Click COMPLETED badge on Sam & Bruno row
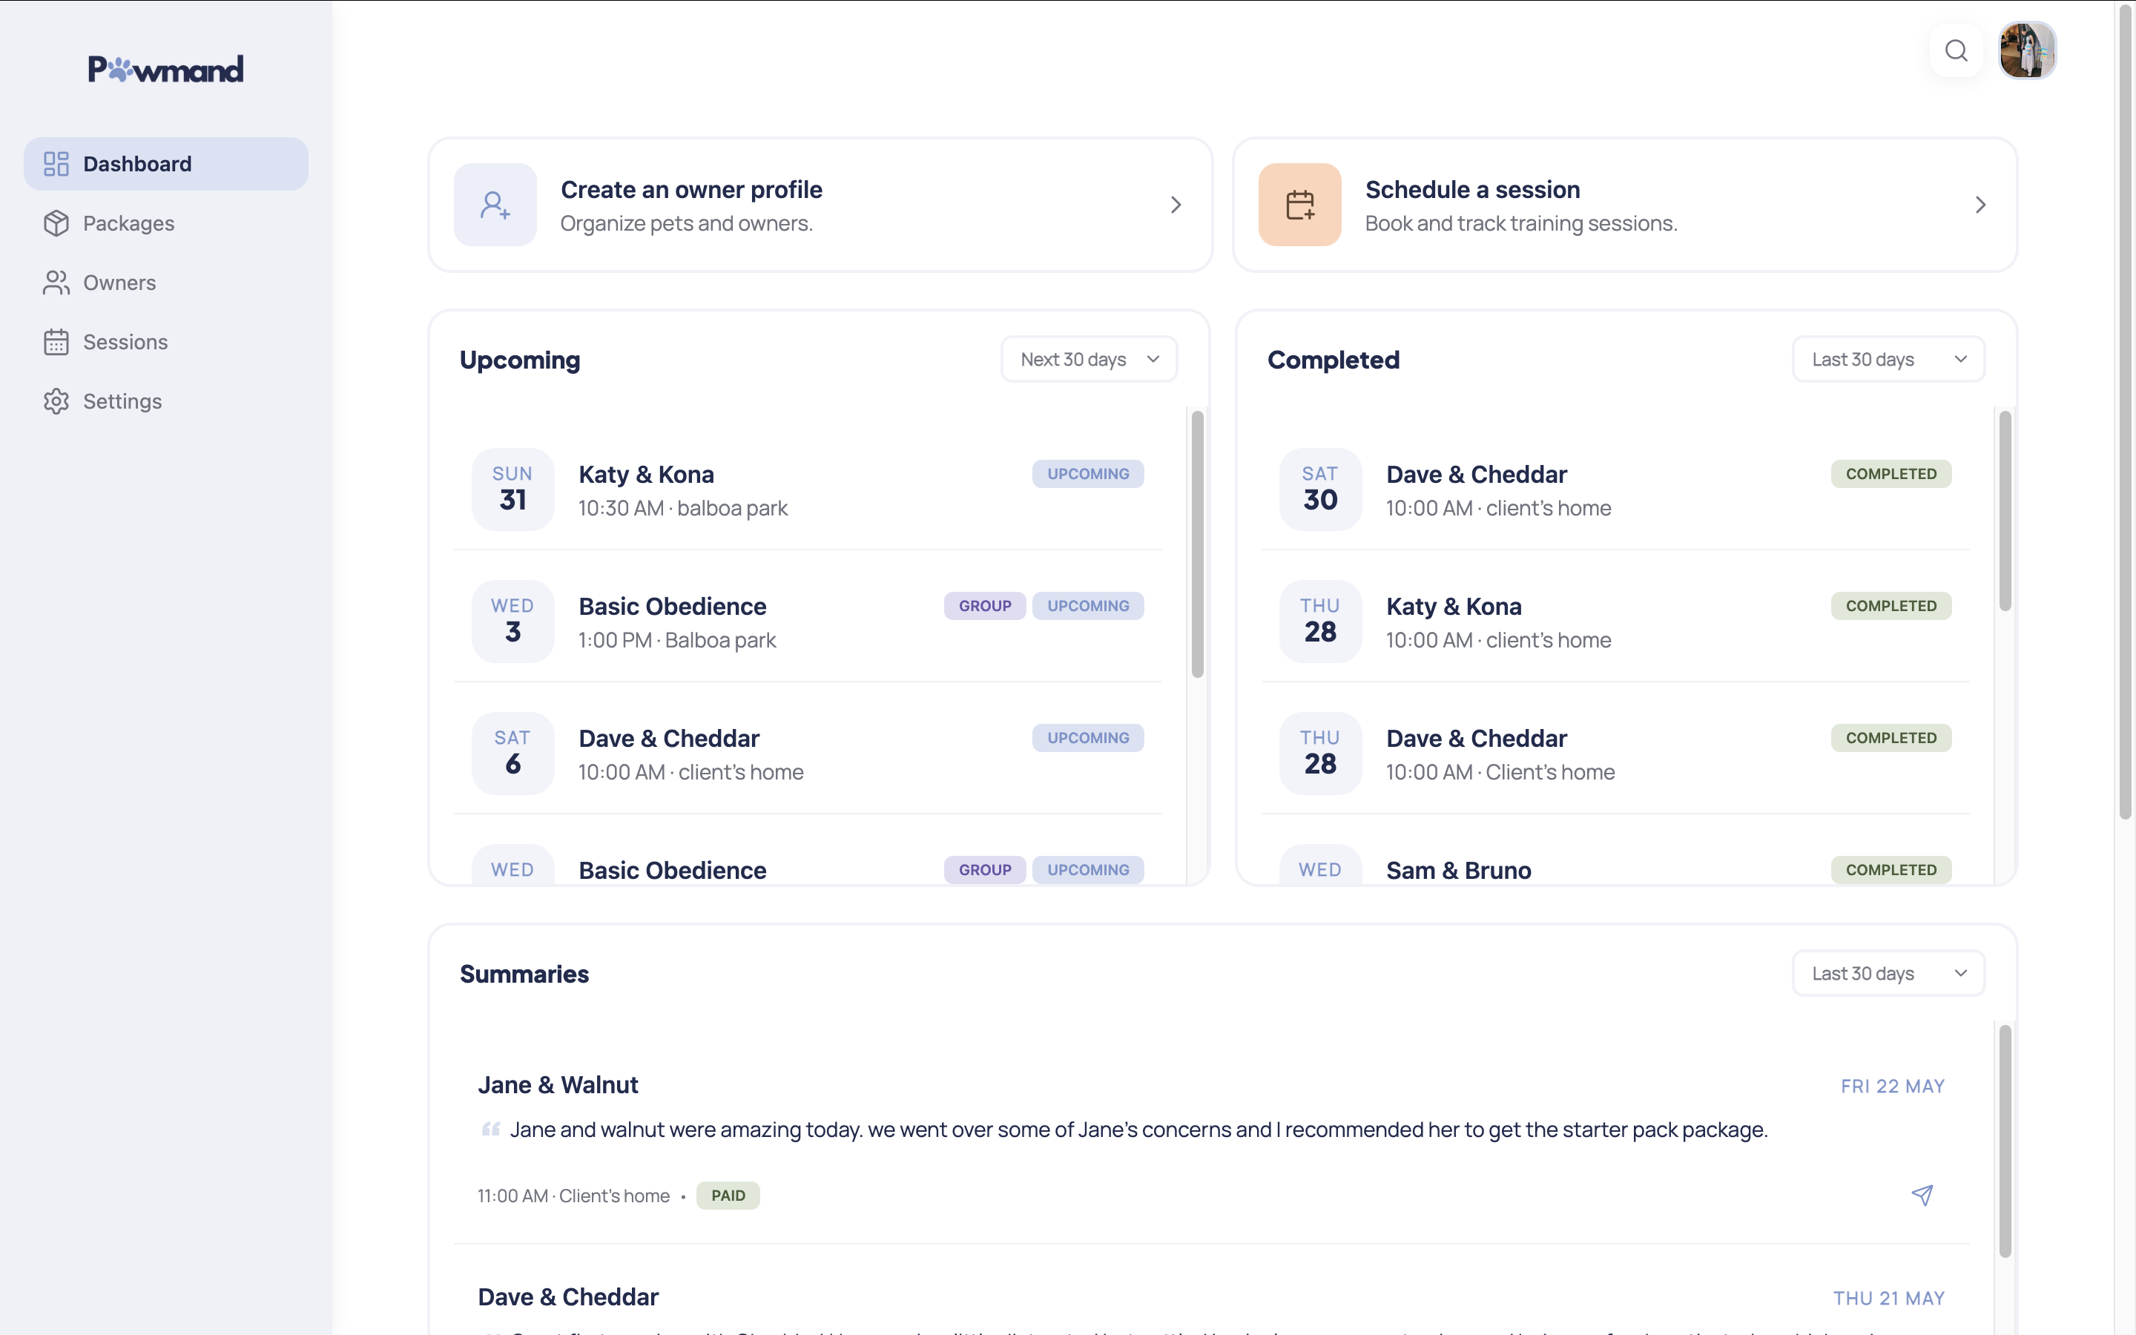The width and height of the screenshot is (2136, 1335). pos(1891,870)
